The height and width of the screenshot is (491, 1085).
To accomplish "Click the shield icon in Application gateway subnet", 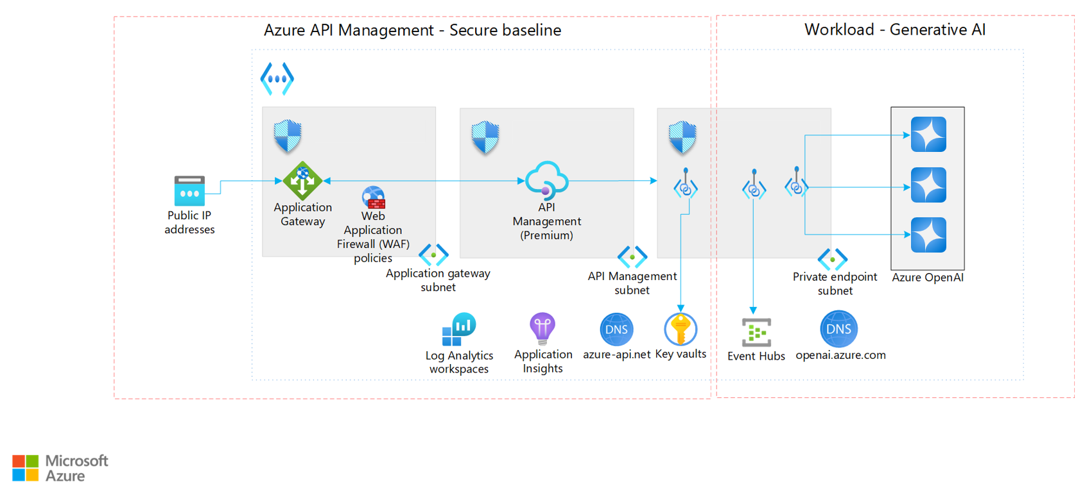I will point(288,135).
